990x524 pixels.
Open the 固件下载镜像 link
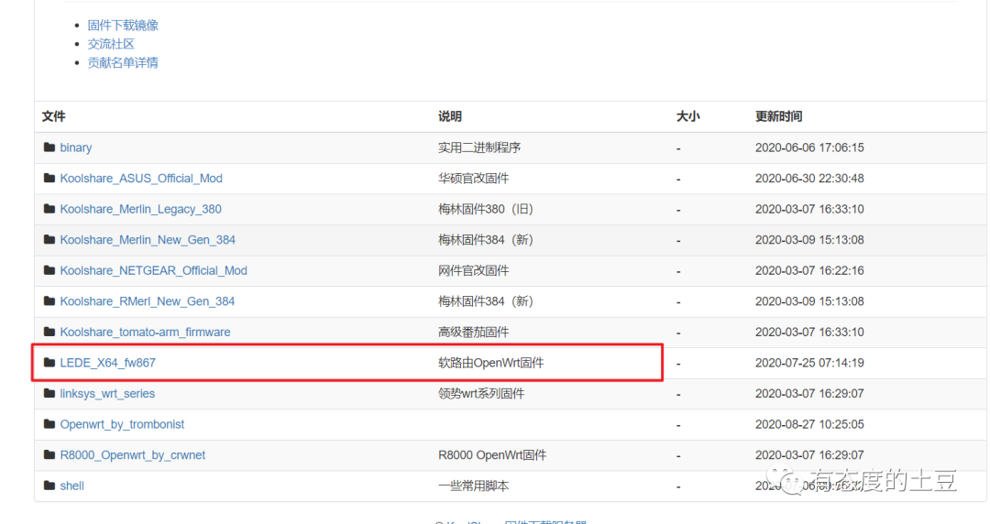pos(123,26)
